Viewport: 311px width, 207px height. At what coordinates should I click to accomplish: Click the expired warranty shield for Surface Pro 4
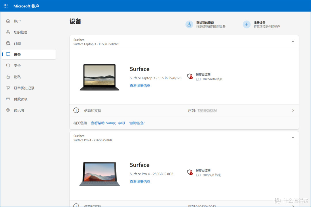click(190, 172)
